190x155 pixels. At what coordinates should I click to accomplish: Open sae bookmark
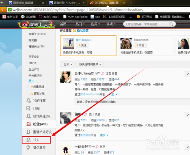[x=95, y=17]
